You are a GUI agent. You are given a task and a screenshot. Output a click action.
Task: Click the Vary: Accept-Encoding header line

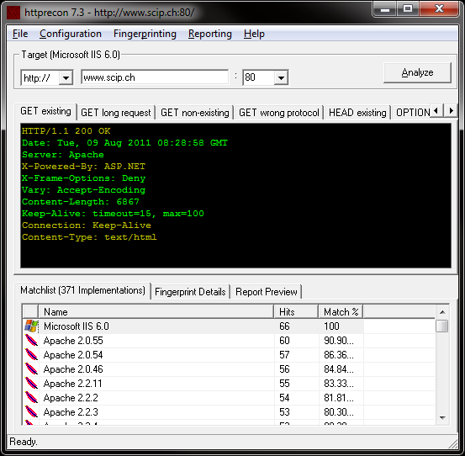tap(83, 190)
